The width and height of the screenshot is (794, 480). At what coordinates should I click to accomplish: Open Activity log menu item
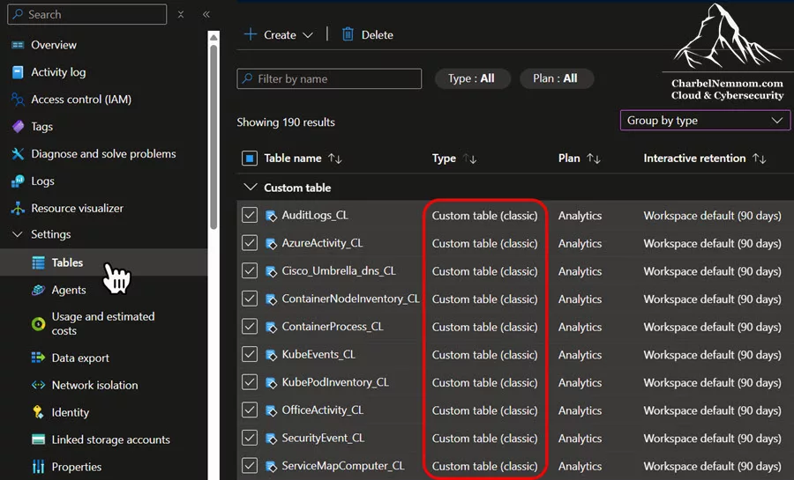click(x=58, y=72)
